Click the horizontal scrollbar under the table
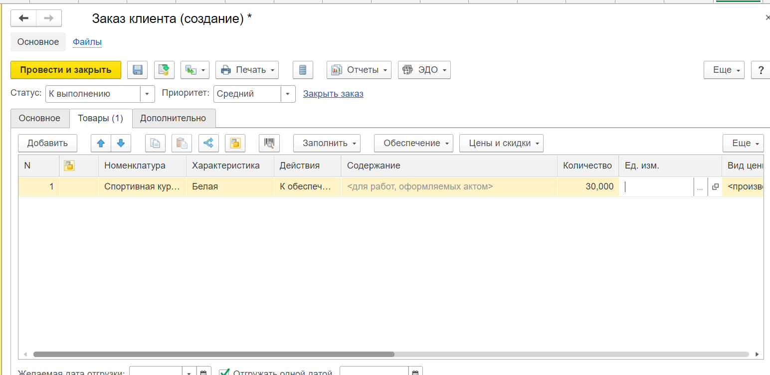Screen dimensions: 770x375 [x=213, y=354]
